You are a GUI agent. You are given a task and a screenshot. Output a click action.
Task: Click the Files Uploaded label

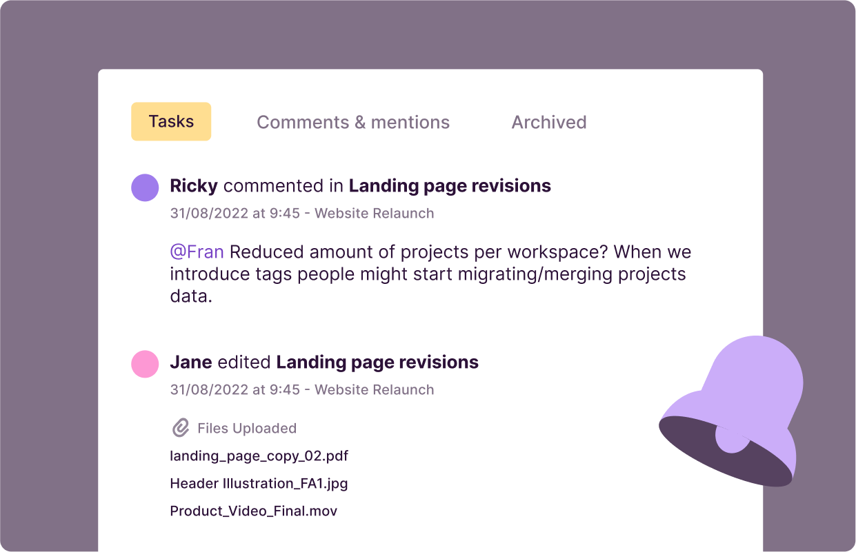(x=247, y=428)
